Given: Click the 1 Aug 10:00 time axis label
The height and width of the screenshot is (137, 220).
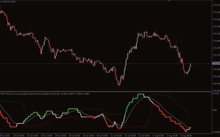Looking at the screenshot, I should coord(172,135).
